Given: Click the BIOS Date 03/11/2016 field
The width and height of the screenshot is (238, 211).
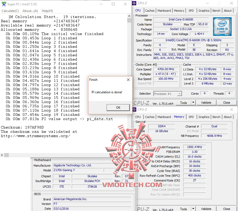Looking at the screenshot, I should (x=92, y=209).
